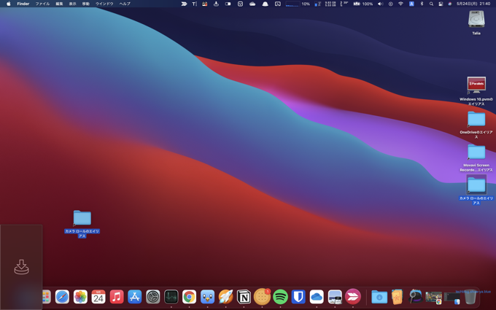Open the Apple menu
The height and width of the screenshot is (310, 496).
(x=8, y=4)
